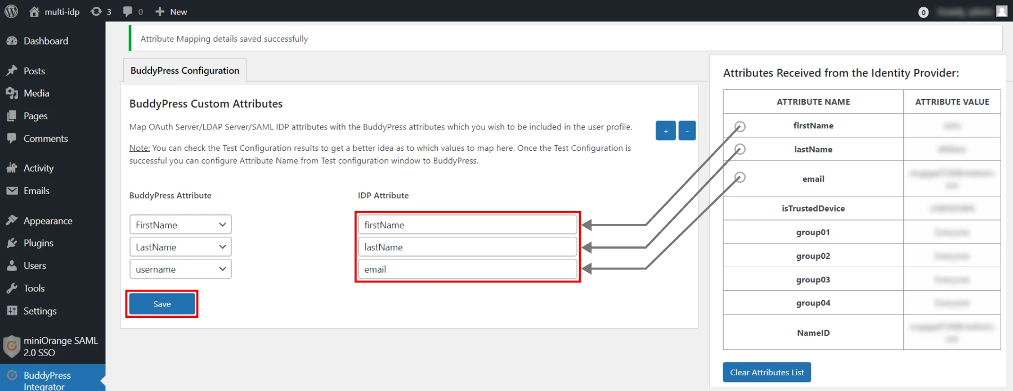
Task: Click the multi-idp site name link
Action: tap(62, 11)
